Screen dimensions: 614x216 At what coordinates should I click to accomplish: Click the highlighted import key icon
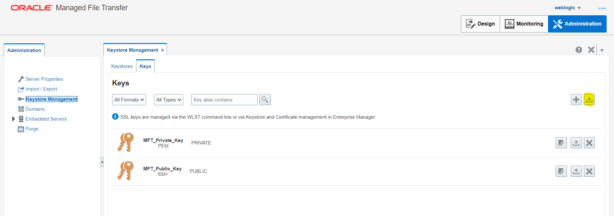[x=589, y=100]
